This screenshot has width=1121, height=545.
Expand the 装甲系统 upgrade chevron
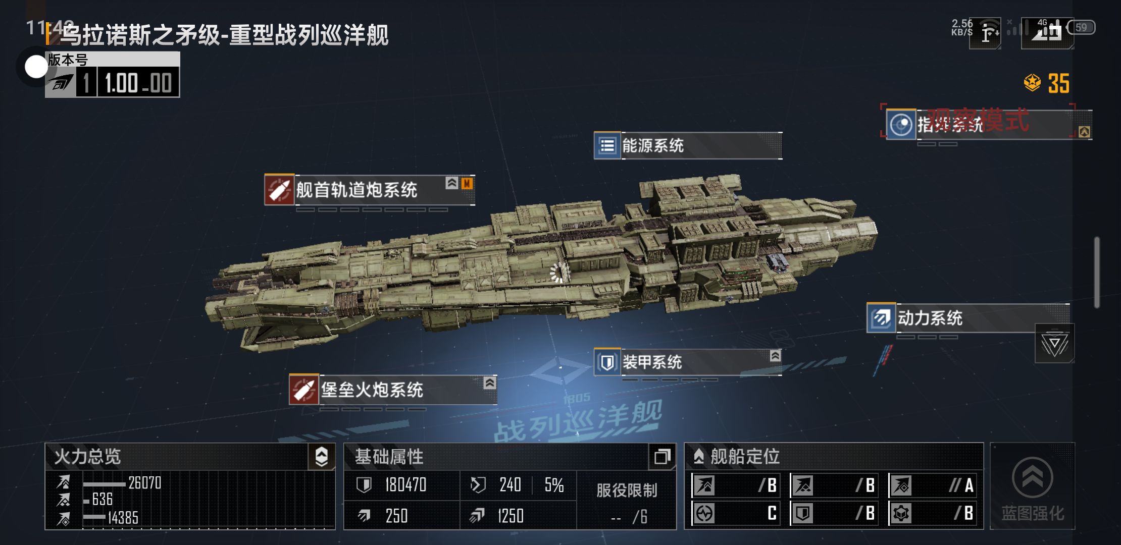click(775, 355)
